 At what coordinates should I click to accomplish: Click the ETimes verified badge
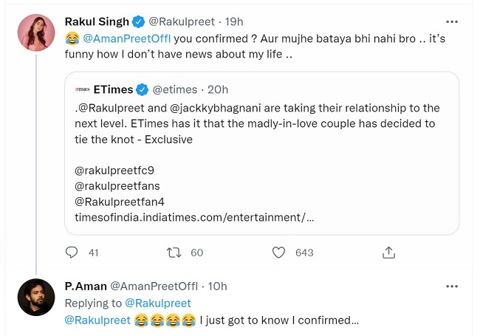click(x=143, y=89)
